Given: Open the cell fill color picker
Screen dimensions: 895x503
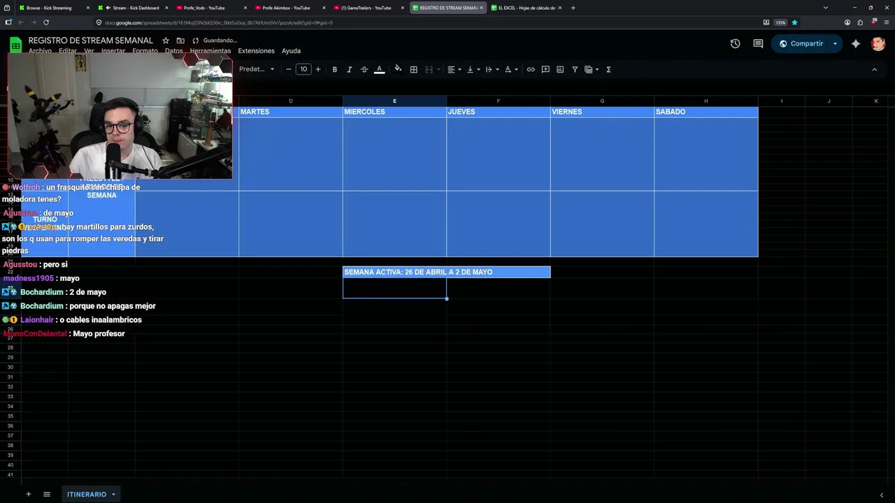Looking at the screenshot, I should pyautogui.click(x=398, y=69).
